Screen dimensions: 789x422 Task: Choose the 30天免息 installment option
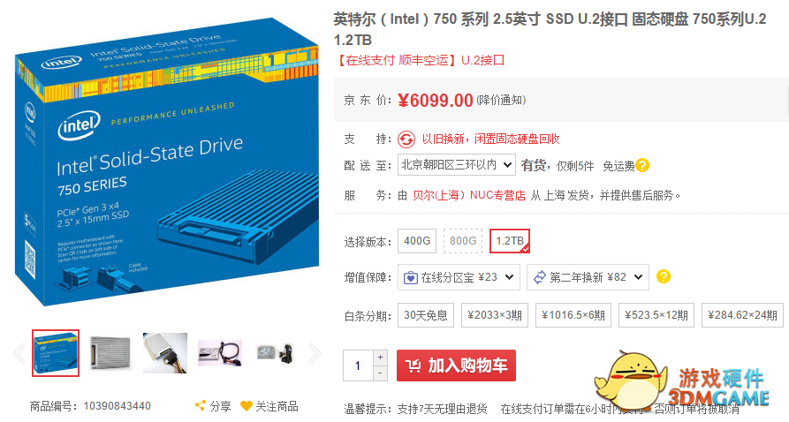tap(426, 315)
